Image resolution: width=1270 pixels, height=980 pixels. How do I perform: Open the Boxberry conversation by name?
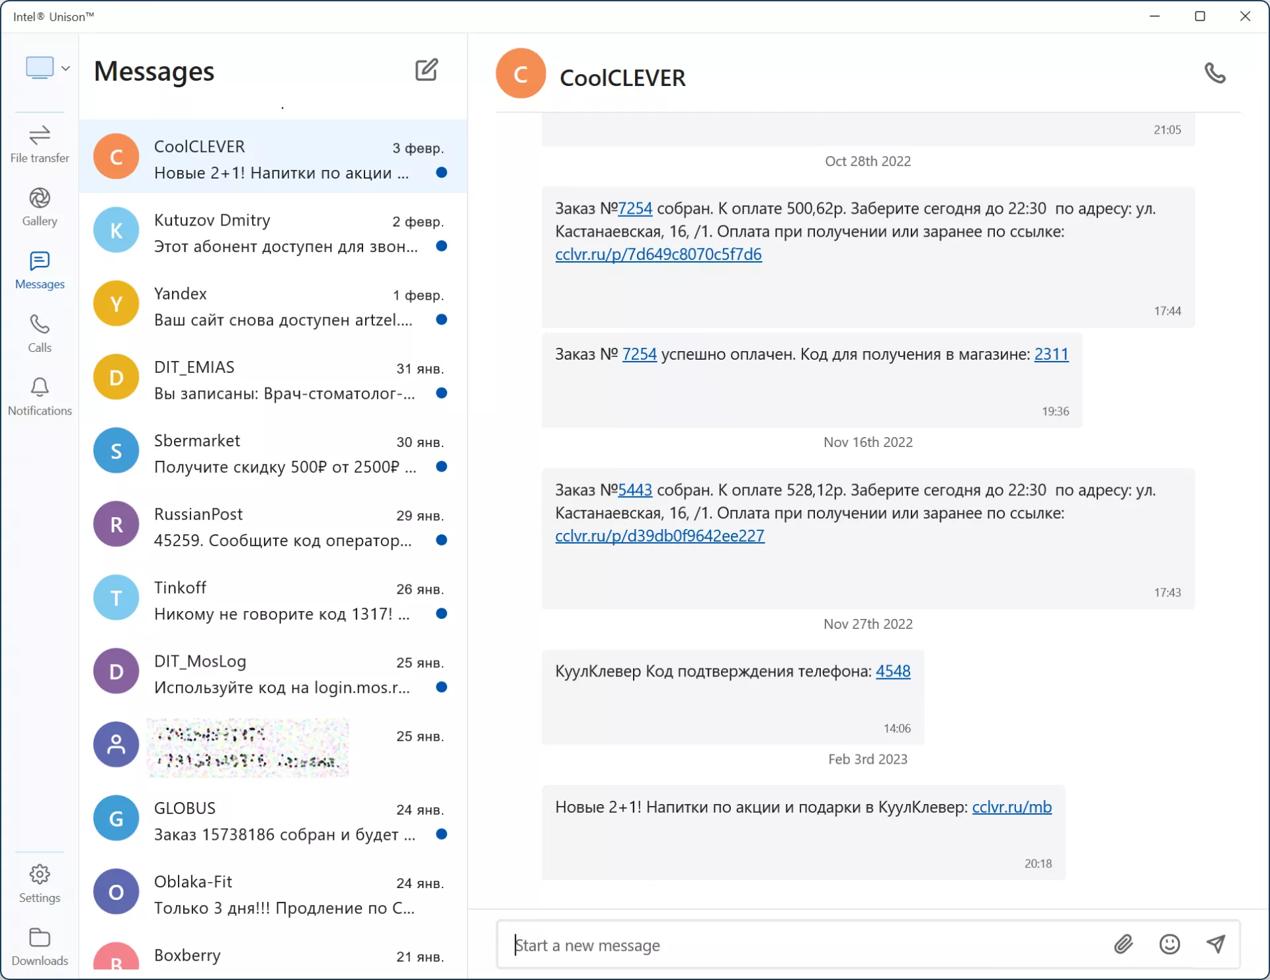pyautogui.click(x=187, y=956)
